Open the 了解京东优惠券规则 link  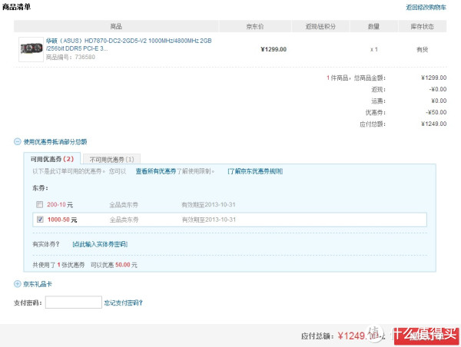pos(255,171)
